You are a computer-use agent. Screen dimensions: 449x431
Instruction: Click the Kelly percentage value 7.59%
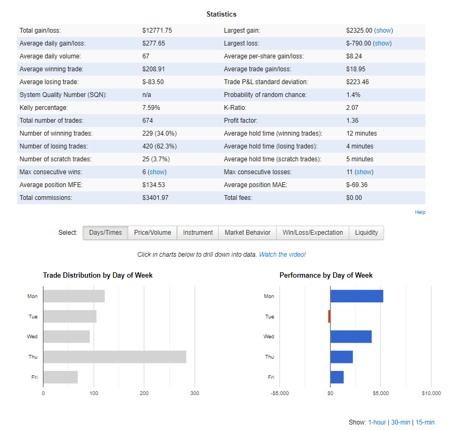pyautogui.click(x=151, y=108)
